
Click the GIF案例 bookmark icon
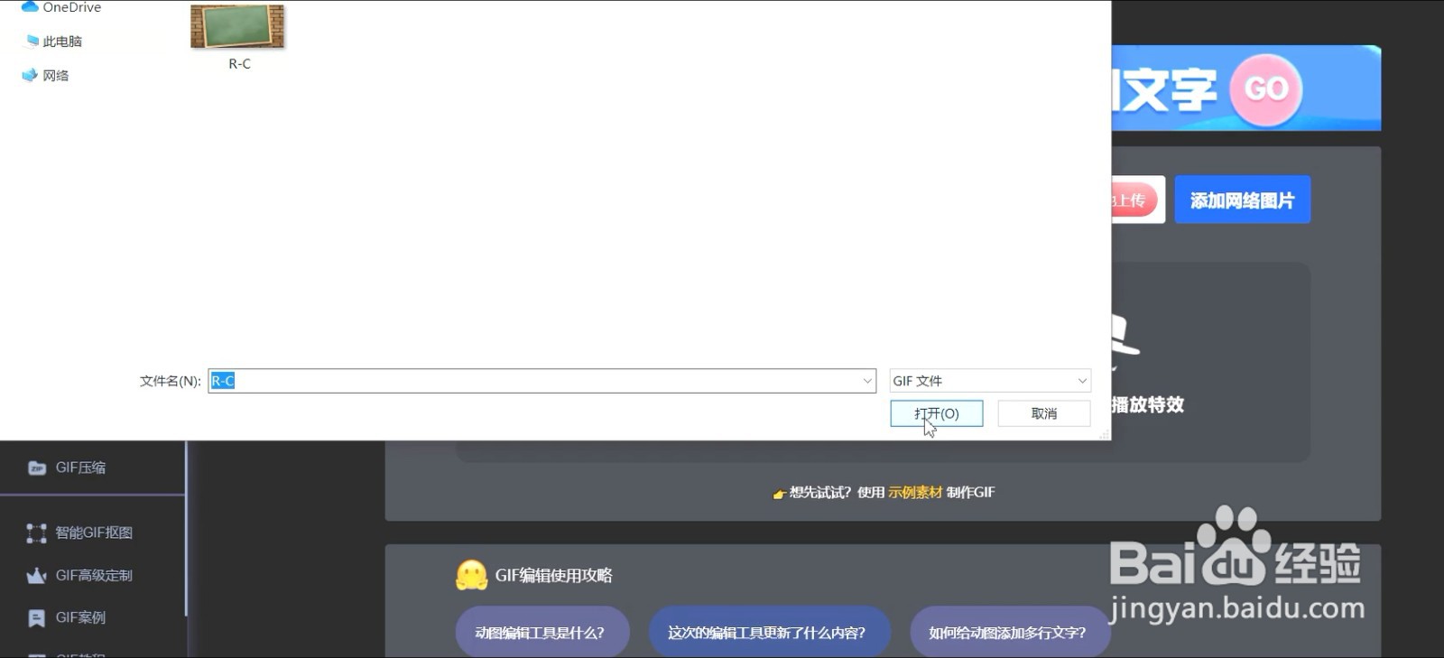(x=36, y=617)
